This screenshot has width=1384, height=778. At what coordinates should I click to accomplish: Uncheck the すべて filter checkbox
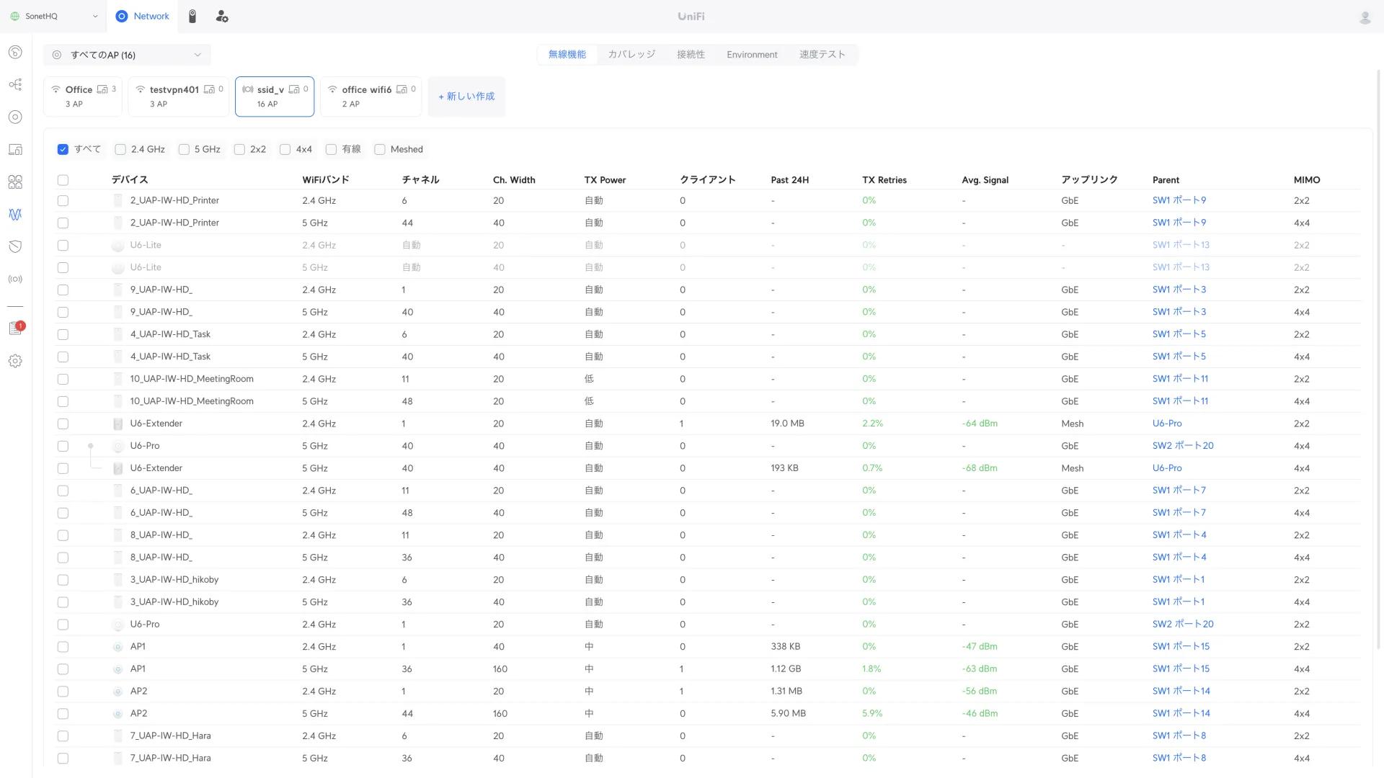[x=63, y=149]
